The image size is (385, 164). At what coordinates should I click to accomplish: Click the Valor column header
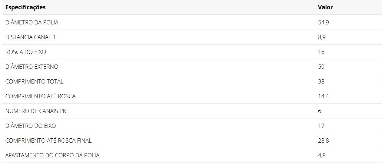(325, 8)
